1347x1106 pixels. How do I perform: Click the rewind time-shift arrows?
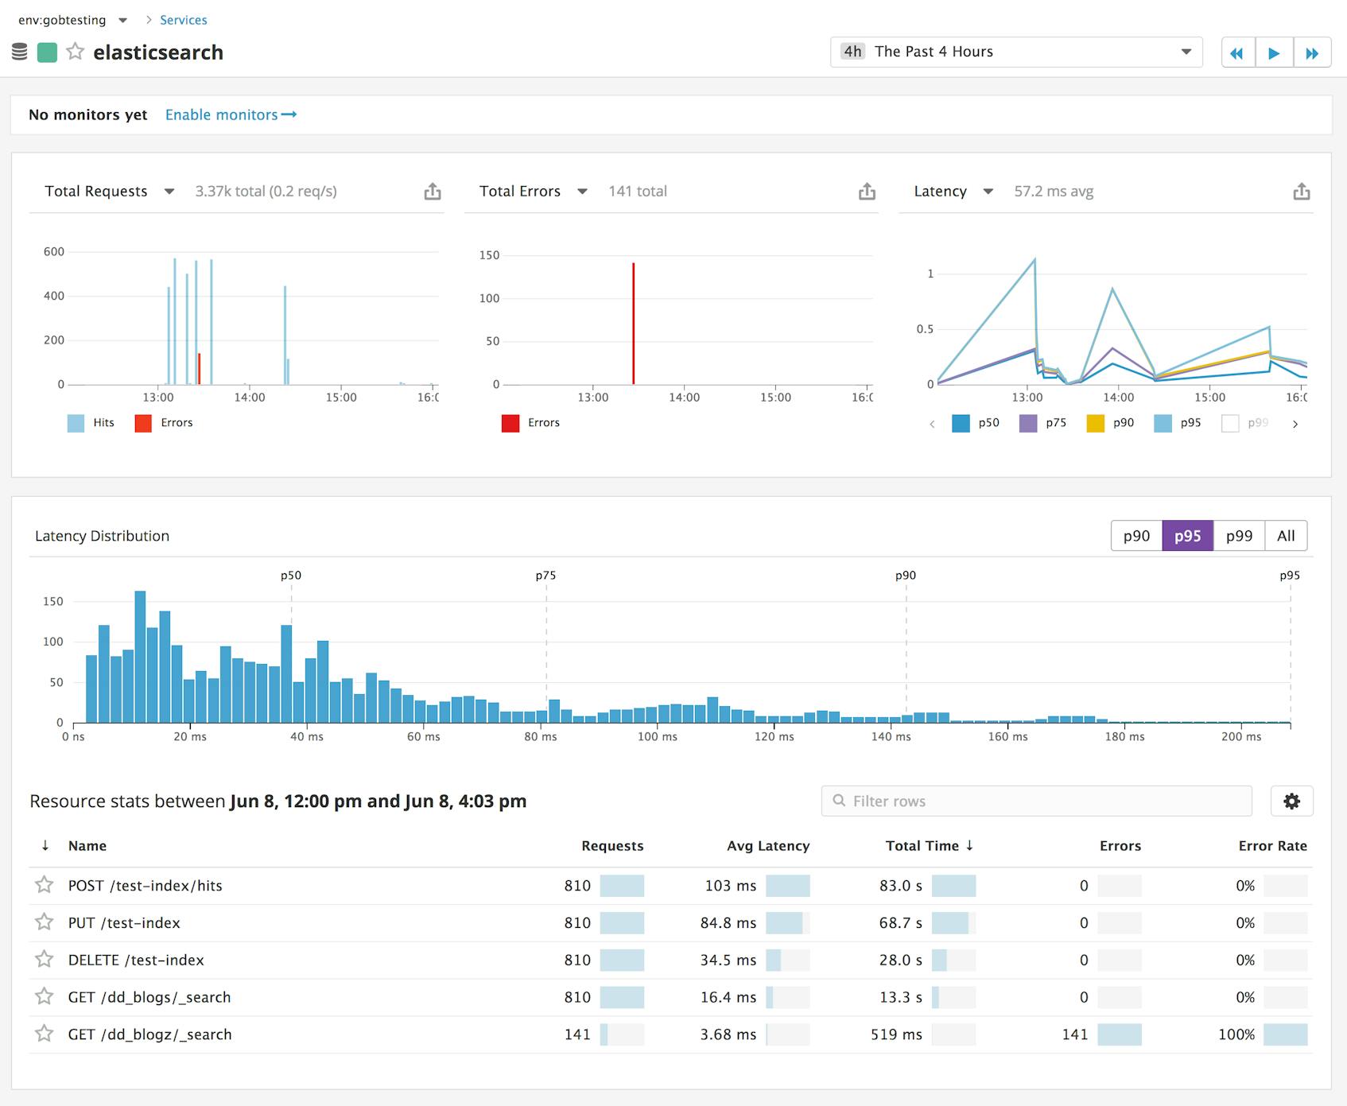coord(1237,52)
